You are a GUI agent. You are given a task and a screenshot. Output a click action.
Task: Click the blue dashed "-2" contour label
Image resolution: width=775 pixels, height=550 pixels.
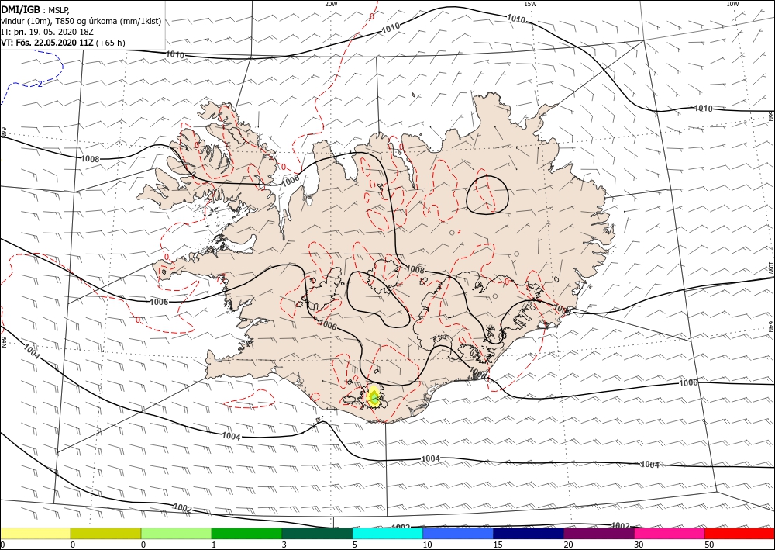39,84
